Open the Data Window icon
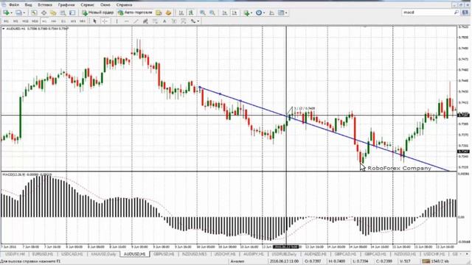This screenshot has width=472, height=265. click(44, 13)
